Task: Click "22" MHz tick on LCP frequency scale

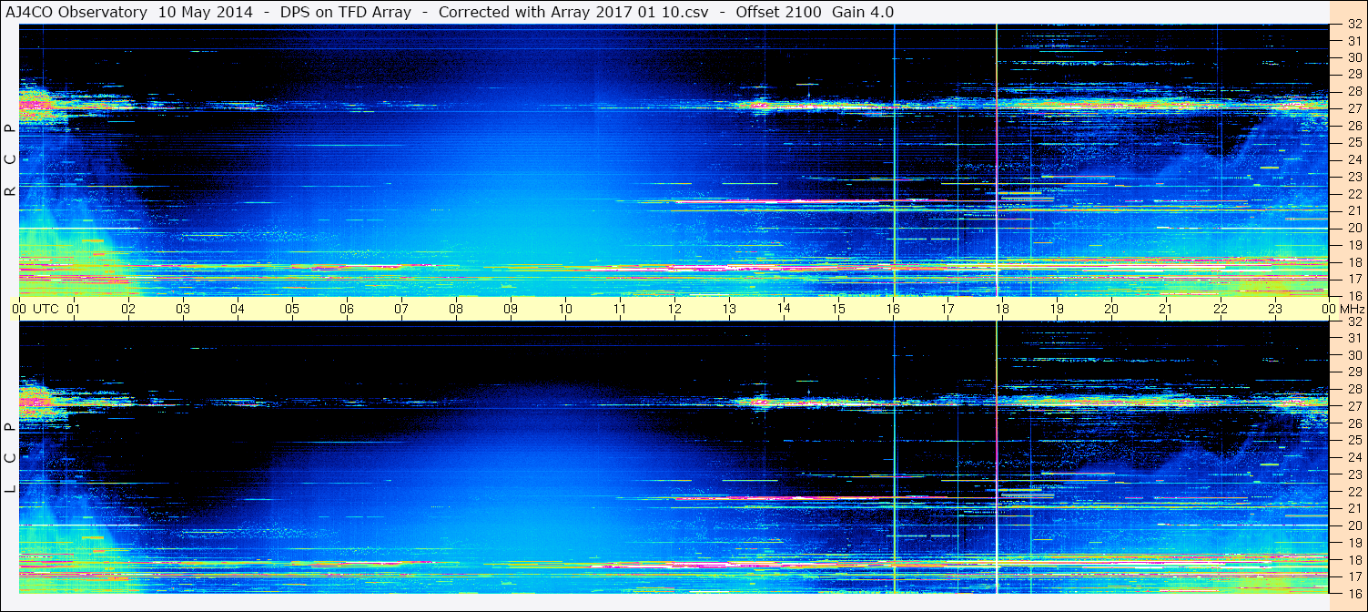Action: (x=1354, y=492)
